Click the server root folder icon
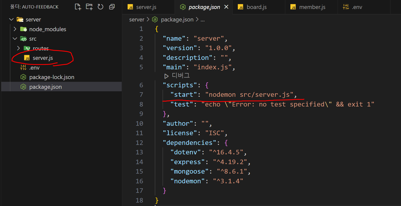 pos(20,19)
